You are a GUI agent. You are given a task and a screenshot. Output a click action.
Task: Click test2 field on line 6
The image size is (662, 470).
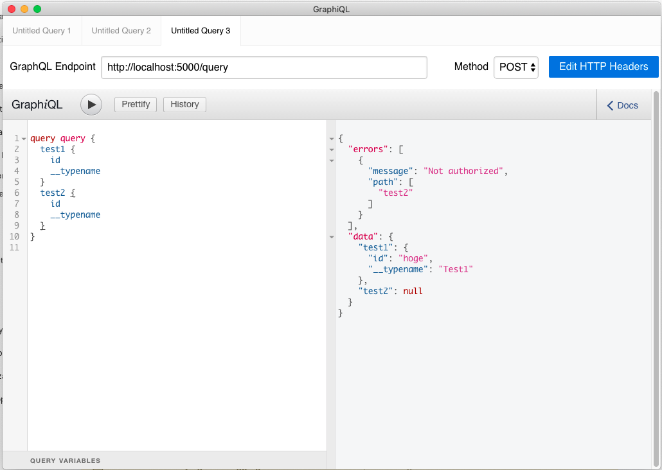pyautogui.click(x=53, y=193)
